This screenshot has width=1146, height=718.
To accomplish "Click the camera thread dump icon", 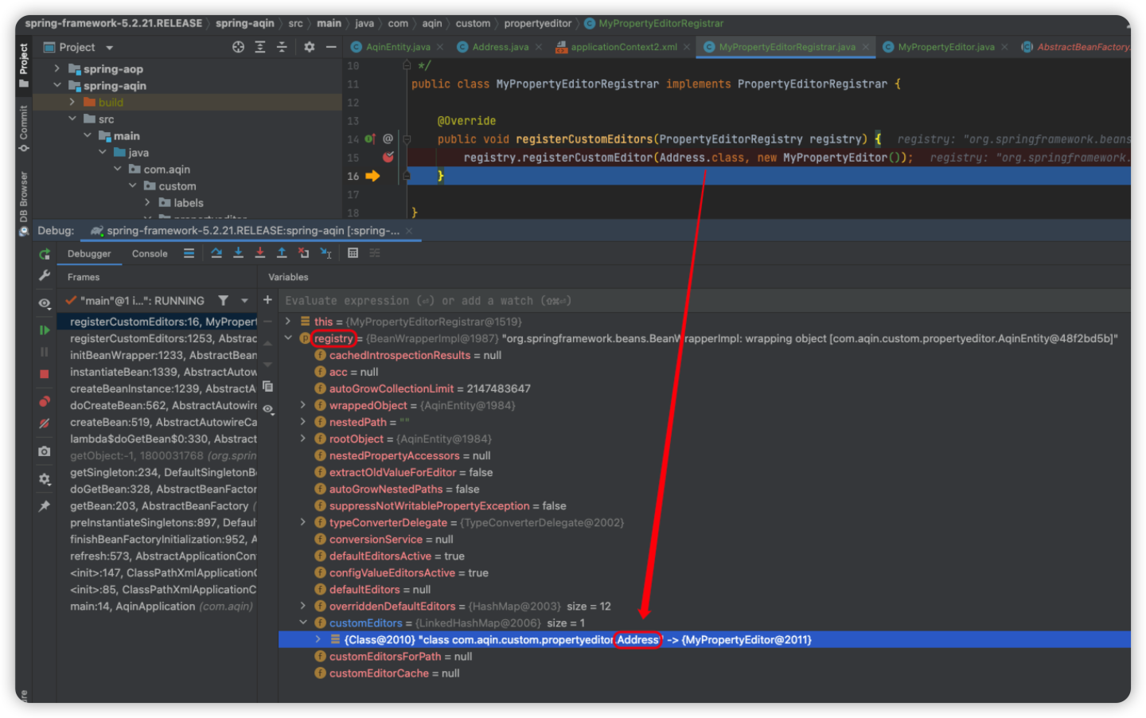I will tap(45, 451).
